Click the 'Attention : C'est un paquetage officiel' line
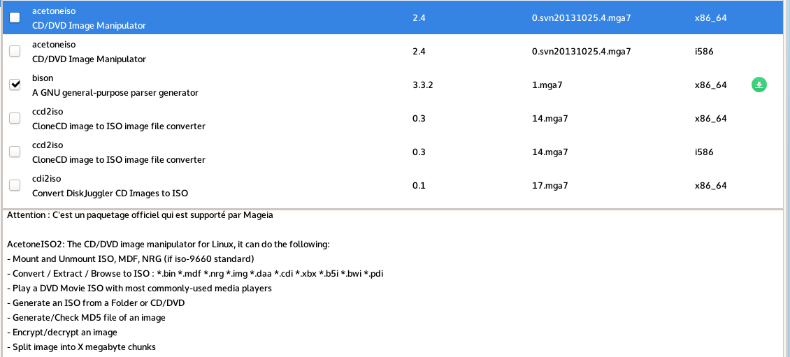The width and height of the screenshot is (790, 357). pyautogui.click(x=140, y=216)
